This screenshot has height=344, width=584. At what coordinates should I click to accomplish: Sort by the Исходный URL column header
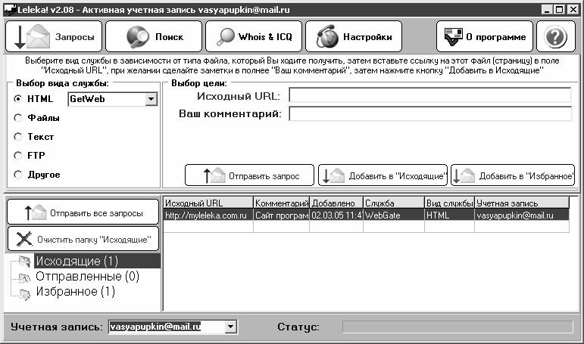coord(208,203)
